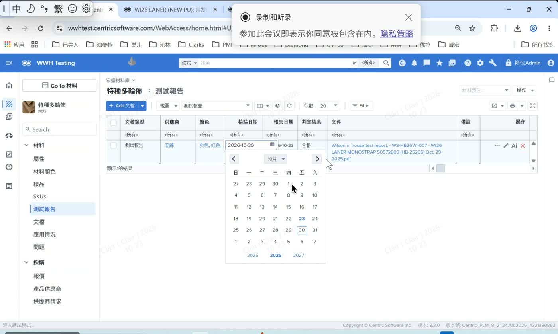The image size is (558, 334).
Task: Collapse the left navigation menu icon
Action: point(9,63)
